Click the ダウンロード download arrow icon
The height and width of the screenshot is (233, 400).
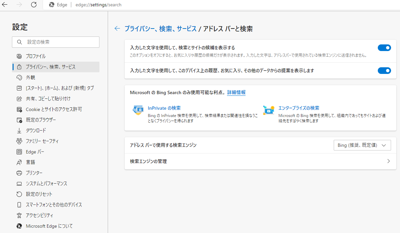point(19,131)
